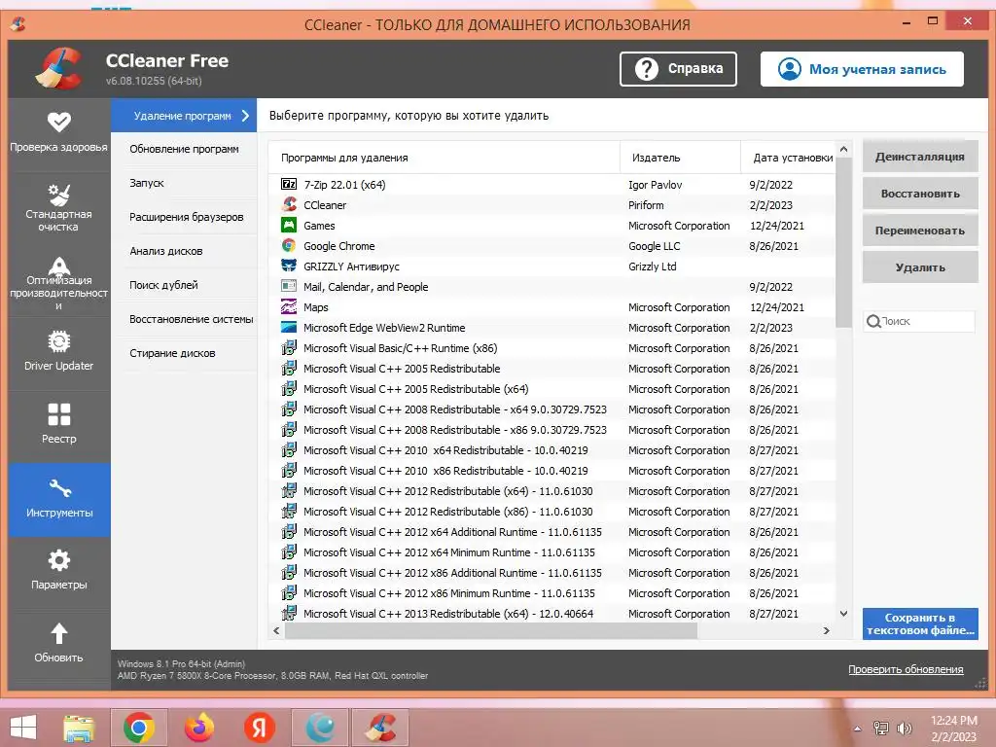Click the network icon in system tray
Image resolution: width=996 pixels, height=747 pixels.
pos(881,729)
